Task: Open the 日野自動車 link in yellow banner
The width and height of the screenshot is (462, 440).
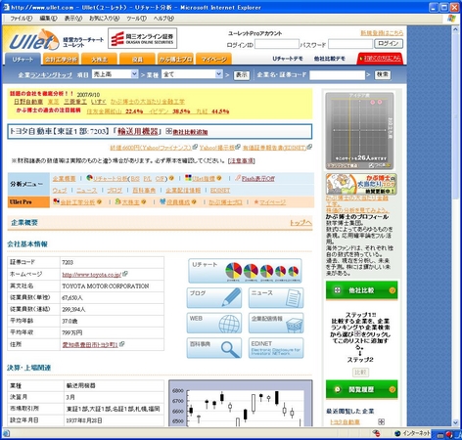Action: click(x=28, y=102)
